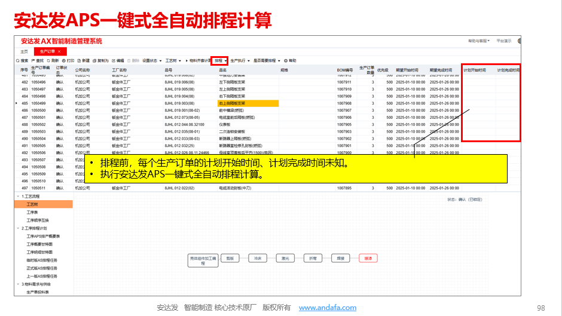Click order number 1050511 in row 497

click(x=38, y=188)
